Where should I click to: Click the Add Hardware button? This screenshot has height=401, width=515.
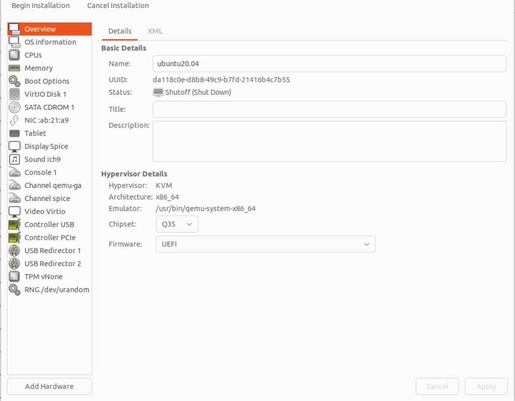click(49, 386)
